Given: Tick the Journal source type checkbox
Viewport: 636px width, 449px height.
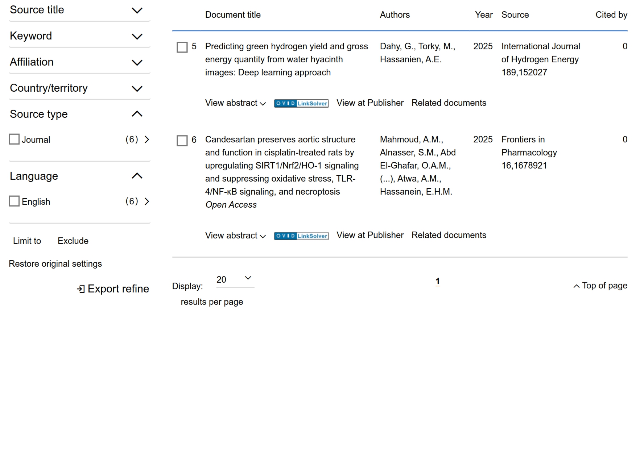Looking at the screenshot, I should 14,140.
